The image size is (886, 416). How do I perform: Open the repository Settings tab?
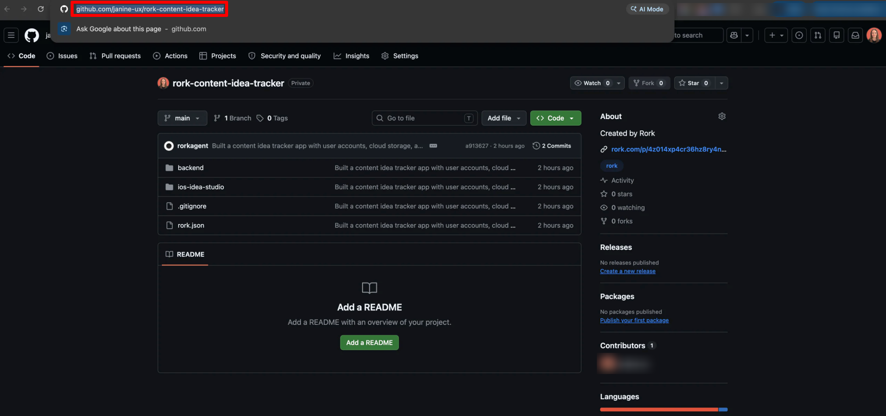point(400,56)
